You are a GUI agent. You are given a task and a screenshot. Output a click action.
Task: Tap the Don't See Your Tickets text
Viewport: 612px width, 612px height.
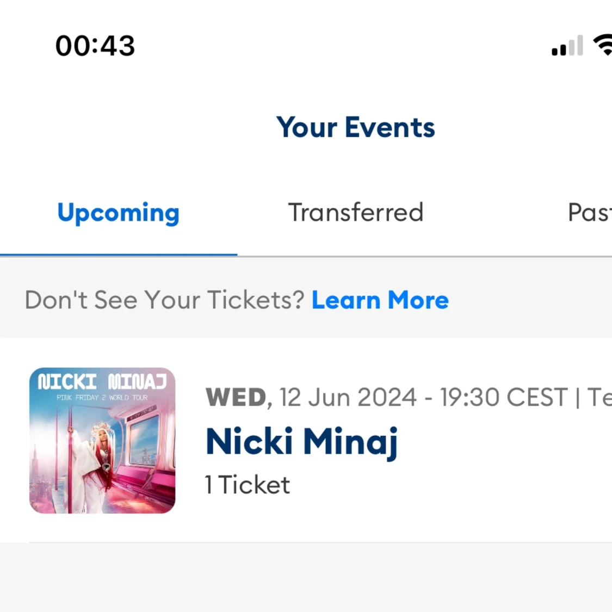(x=164, y=300)
